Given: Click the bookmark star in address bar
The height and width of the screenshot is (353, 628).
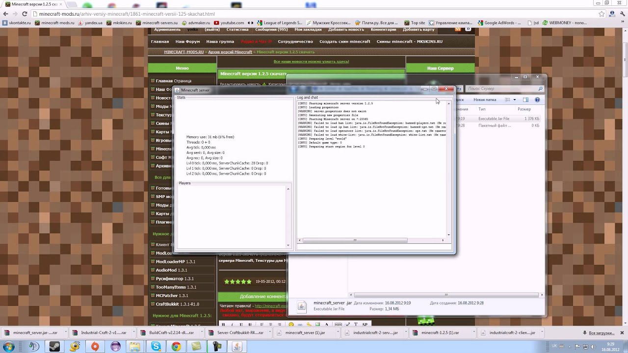Looking at the screenshot, I should click(602, 14).
